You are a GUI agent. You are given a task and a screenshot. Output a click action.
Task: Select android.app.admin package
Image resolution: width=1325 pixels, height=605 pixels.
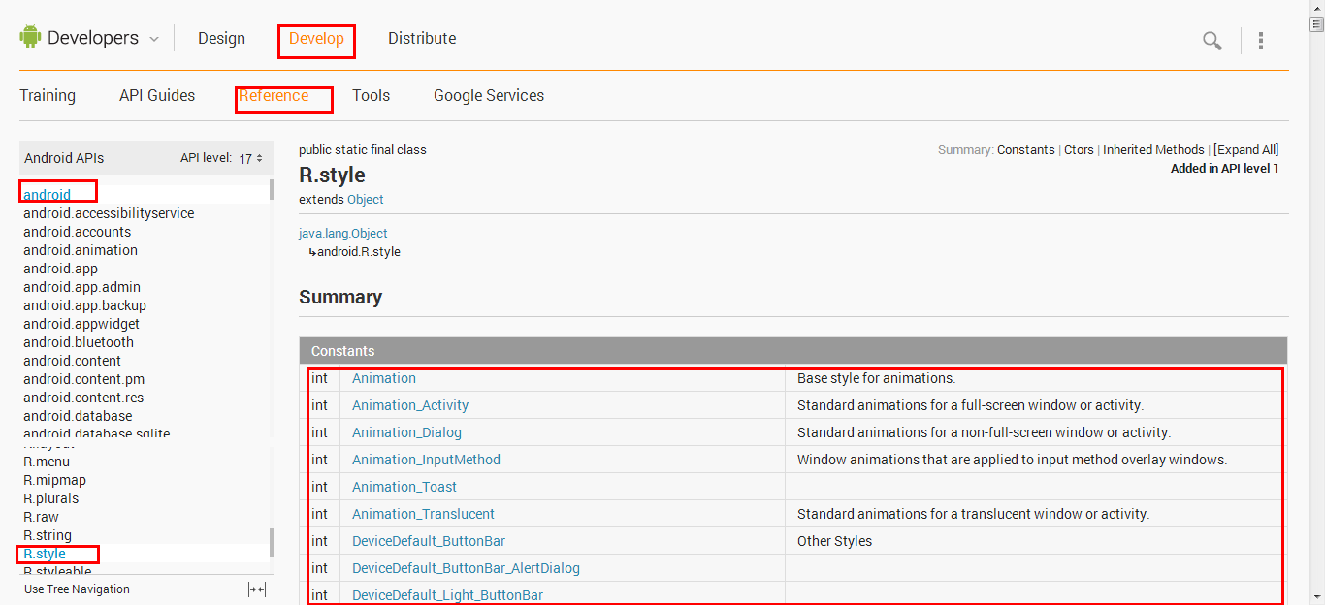click(81, 287)
